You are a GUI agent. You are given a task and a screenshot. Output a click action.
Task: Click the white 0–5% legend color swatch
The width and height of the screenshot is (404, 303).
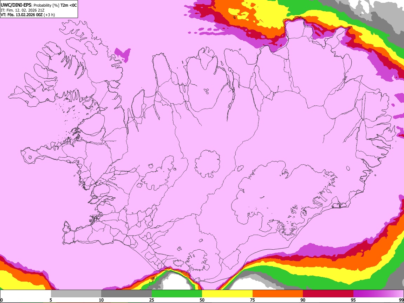[26, 294]
